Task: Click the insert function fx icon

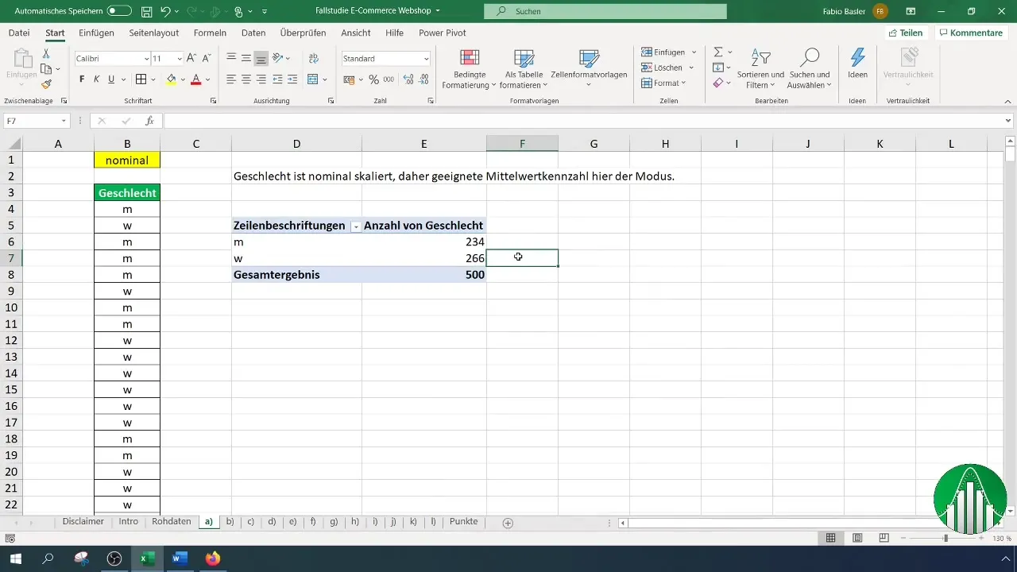Action: 149,121
